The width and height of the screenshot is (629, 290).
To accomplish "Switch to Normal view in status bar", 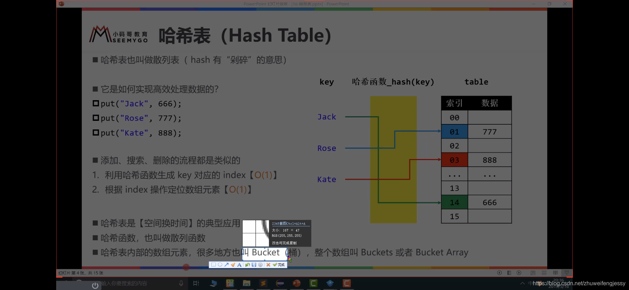I will pos(533,273).
